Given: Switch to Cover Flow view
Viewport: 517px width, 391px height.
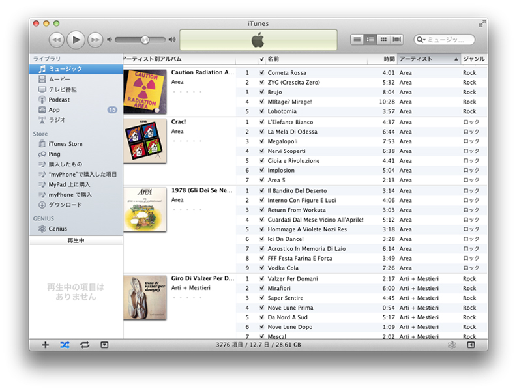Looking at the screenshot, I should [x=397, y=40].
